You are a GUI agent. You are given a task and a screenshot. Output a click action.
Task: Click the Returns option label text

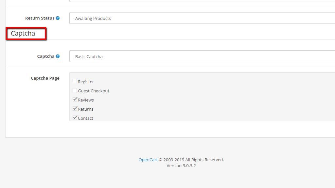(86, 109)
